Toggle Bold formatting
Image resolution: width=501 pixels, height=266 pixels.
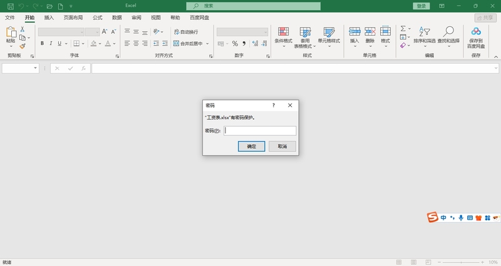pyautogui.click(x=42, y=43)
